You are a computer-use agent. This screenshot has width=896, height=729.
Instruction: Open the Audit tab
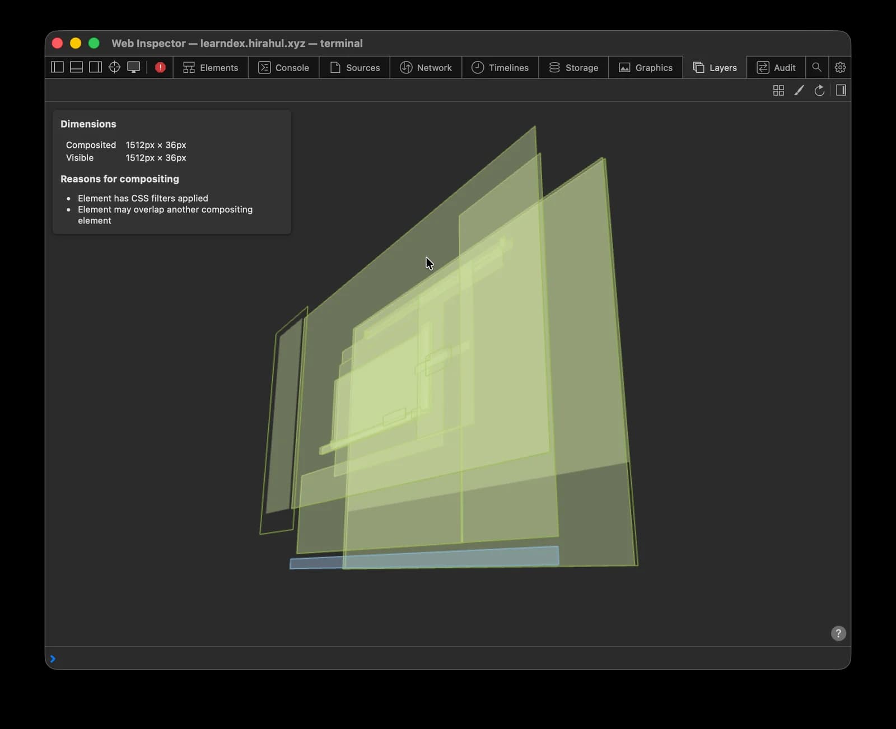(776, 68)
